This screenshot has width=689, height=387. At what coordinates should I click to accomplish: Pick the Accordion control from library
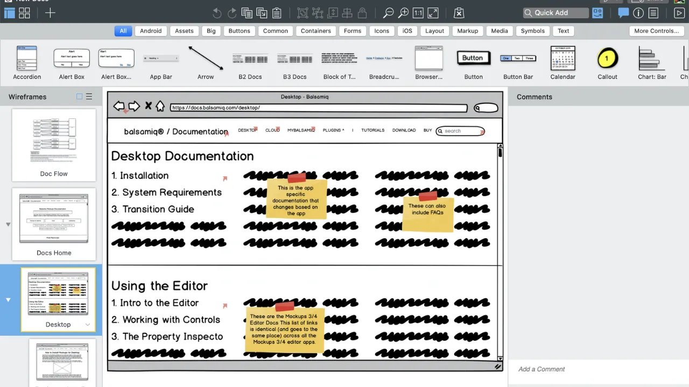[x=27, y=63]
